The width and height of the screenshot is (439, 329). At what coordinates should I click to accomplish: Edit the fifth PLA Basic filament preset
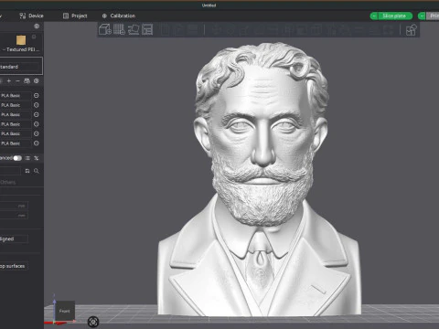37,133
